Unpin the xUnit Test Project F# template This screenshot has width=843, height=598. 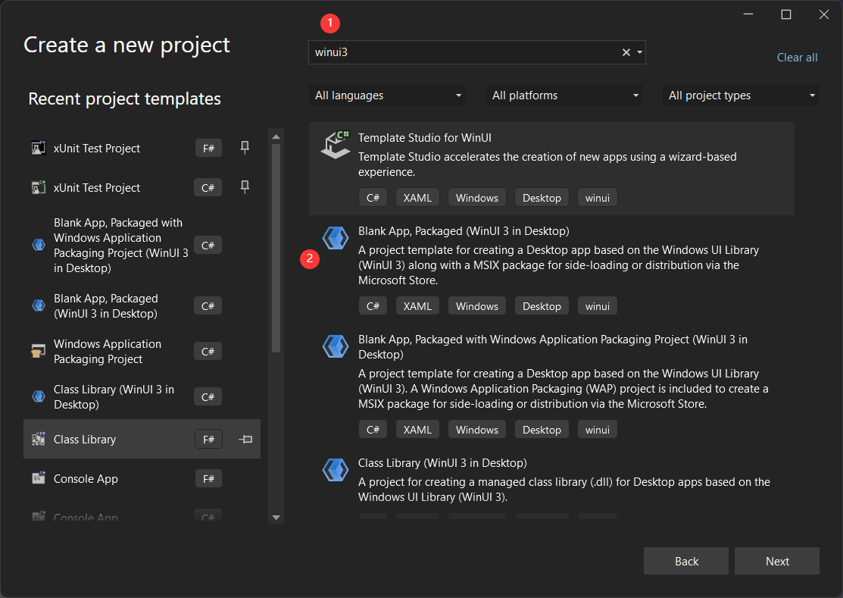click(x=245, y=148)
